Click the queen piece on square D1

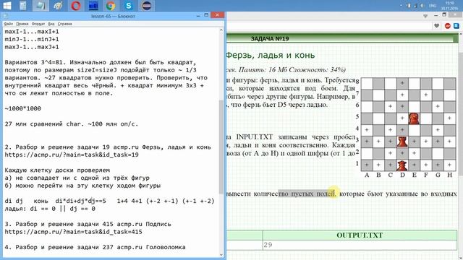coord(402,165)
